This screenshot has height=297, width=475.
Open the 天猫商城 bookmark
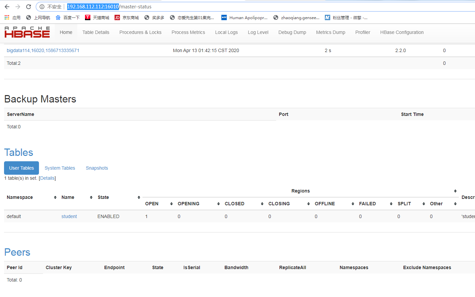[97, 17]
